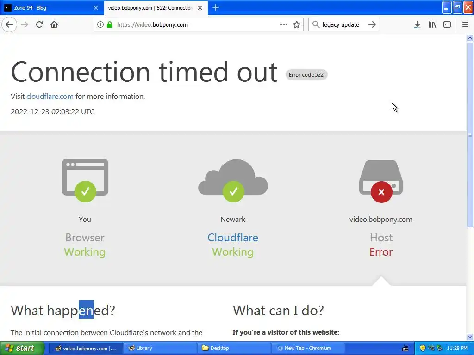Click the Connection timed out heading
This screenshot has height=355, width=474.
(x=144, y=73)
